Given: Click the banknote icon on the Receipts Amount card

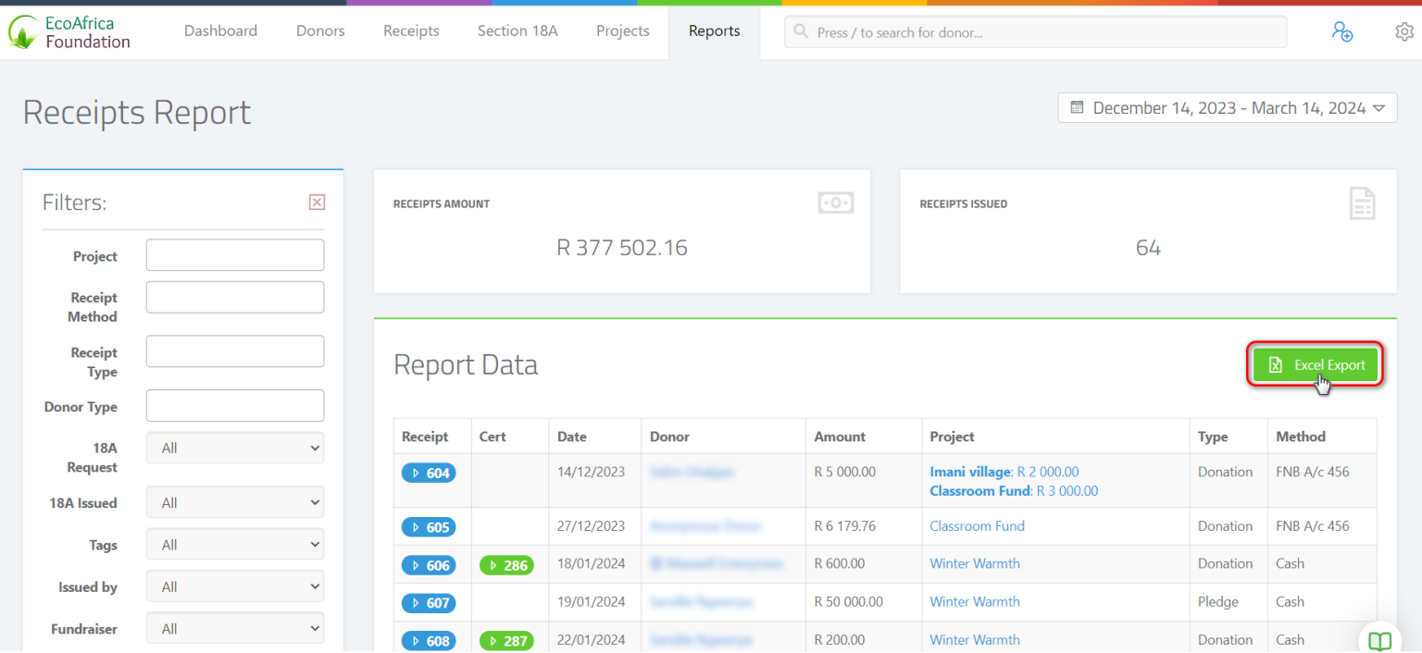Looking at the screenshot, I should point(835,203).
